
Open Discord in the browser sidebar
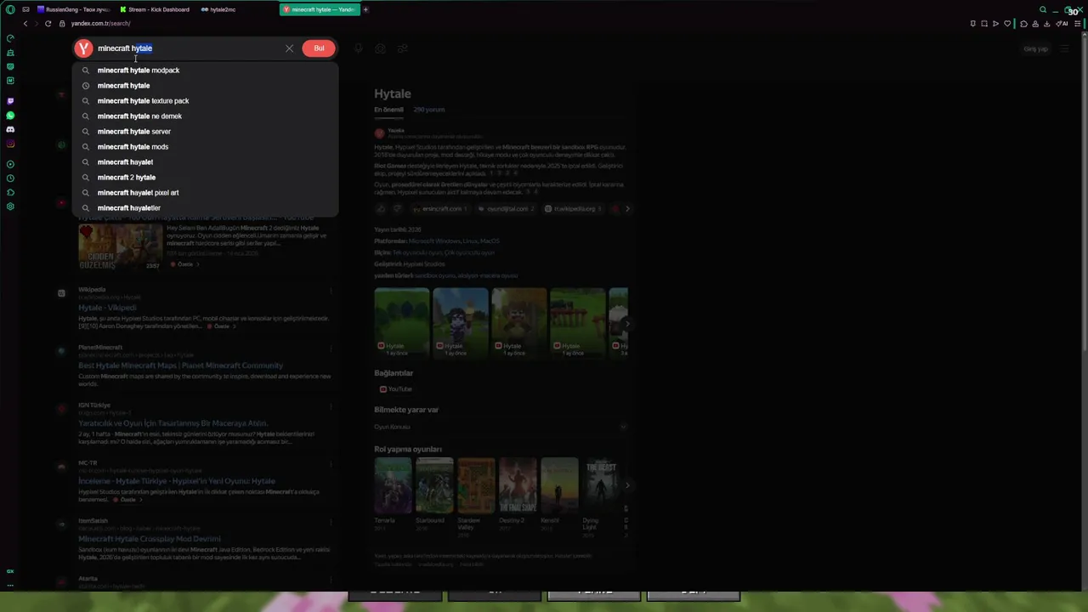coord(10,130)
